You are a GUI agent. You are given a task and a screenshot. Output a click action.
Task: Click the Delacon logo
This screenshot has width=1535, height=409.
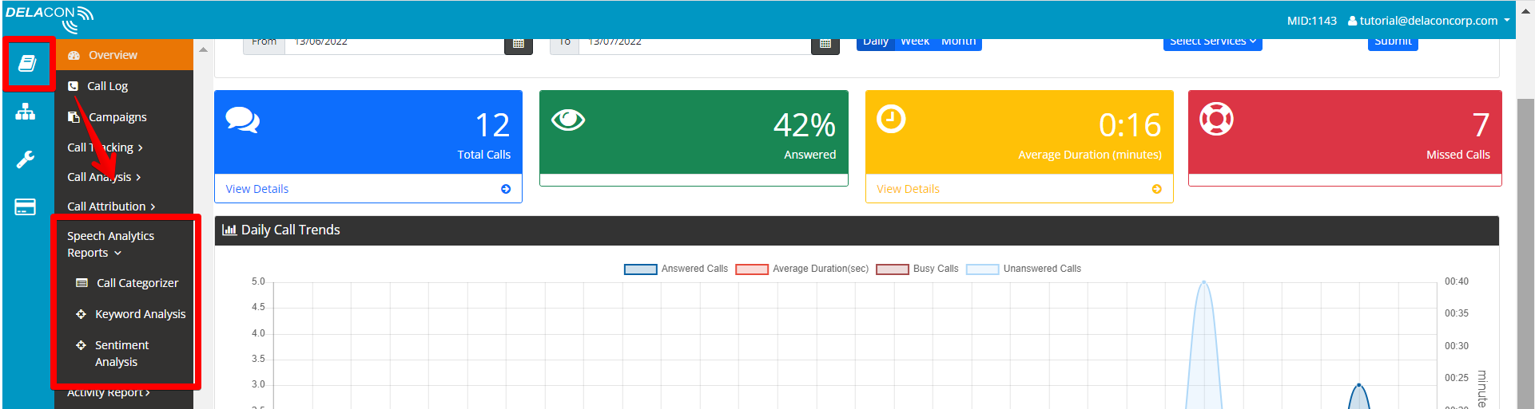(50, 19)
